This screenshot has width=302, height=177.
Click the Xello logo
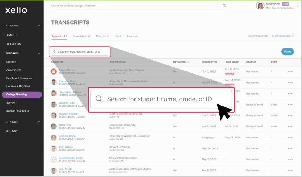tap(16, 10)
